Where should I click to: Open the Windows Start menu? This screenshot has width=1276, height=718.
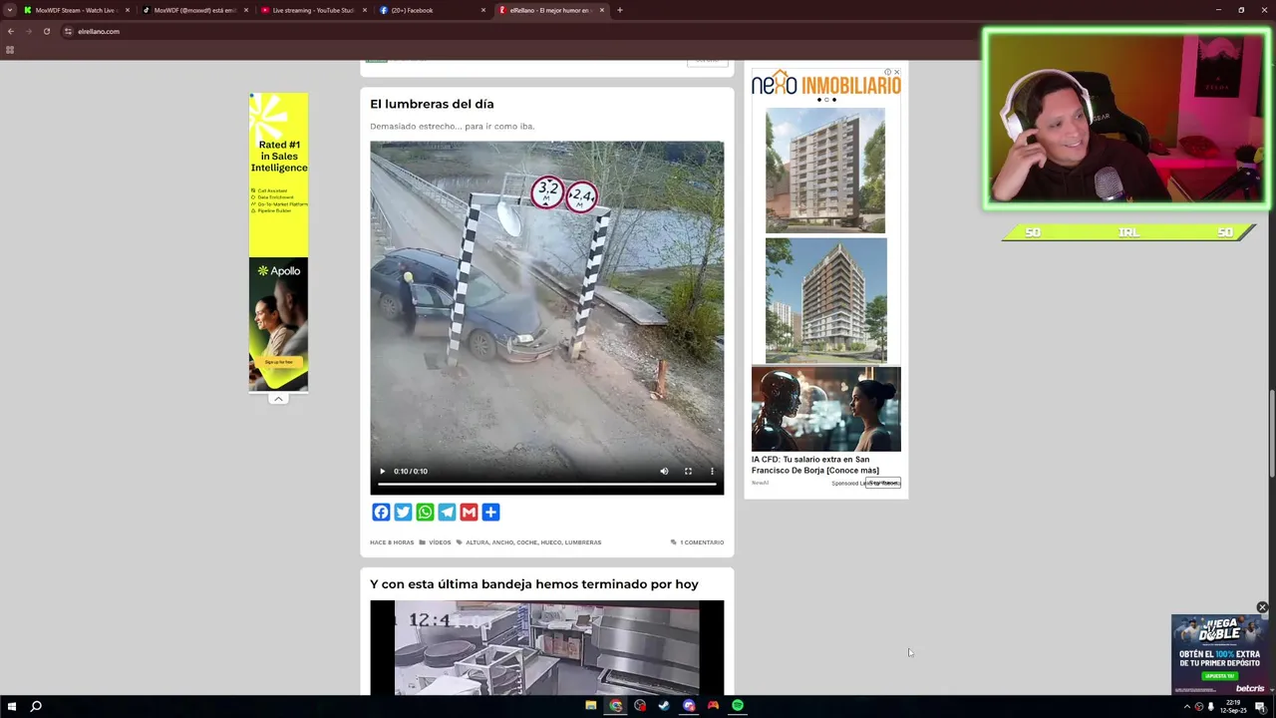pyautogui.click(x=12, y=706)
